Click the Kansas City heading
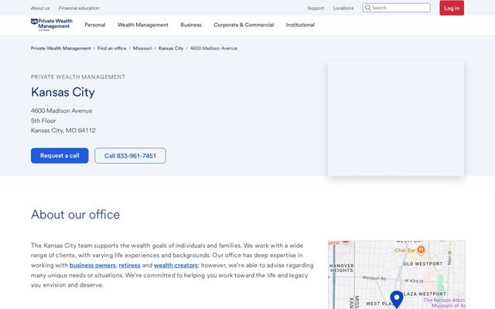Image resolution: width=495 pixels, height=309 pixels. 63,92
